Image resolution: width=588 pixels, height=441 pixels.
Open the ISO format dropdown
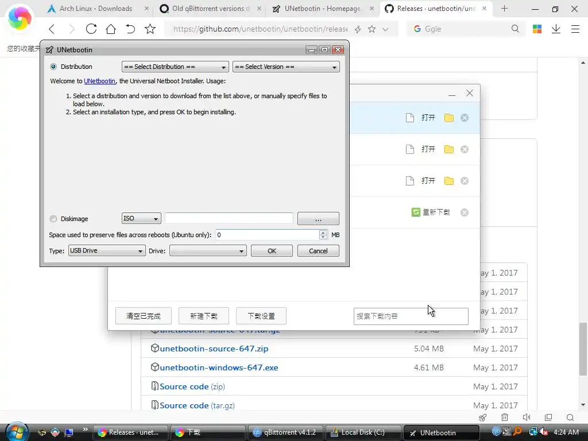click(141, 218)
